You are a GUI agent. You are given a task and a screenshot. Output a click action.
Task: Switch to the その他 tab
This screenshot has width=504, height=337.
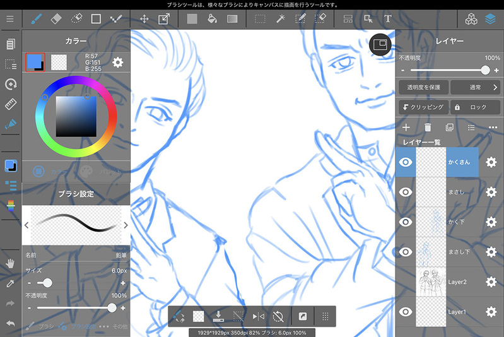(113, 326)
